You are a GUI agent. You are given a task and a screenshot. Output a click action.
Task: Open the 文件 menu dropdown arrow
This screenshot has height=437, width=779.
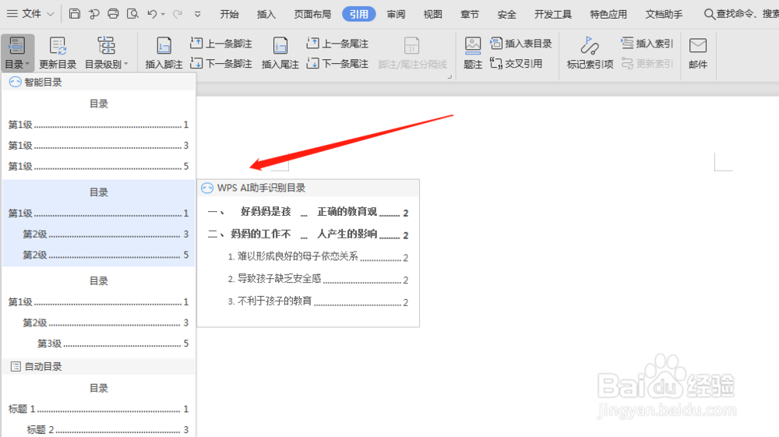pyautogui.click(x=50, y=14)
